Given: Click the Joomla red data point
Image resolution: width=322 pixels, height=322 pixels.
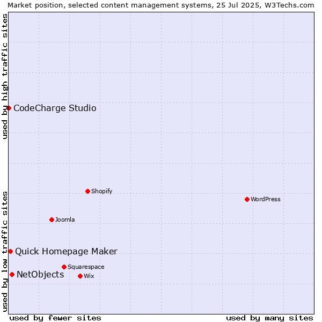Looking at the screenshot, I should coord(52,219).
